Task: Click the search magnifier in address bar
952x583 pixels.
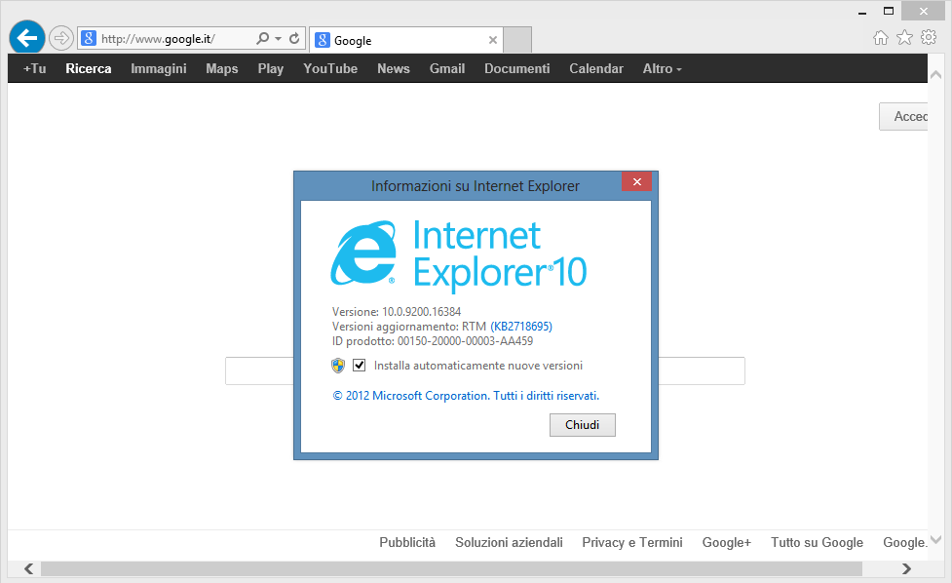Action: tap(262, 38)
